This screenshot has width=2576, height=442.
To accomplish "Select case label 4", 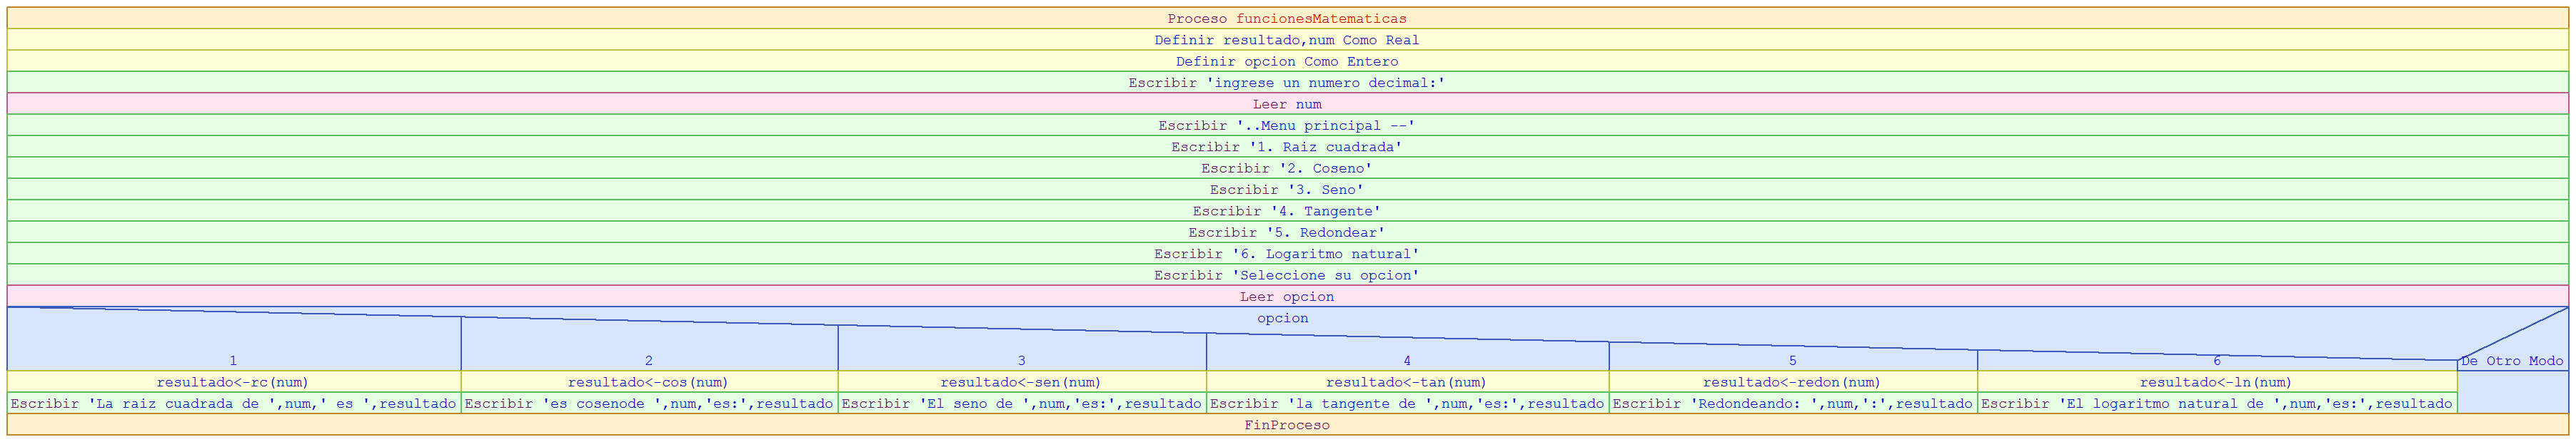I will point(1407,361).
